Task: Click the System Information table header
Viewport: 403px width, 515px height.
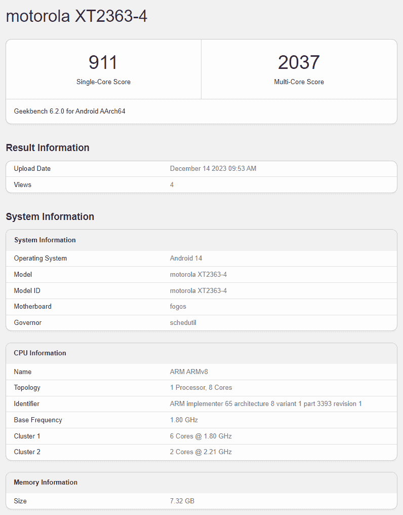Action: coord(45,240)
